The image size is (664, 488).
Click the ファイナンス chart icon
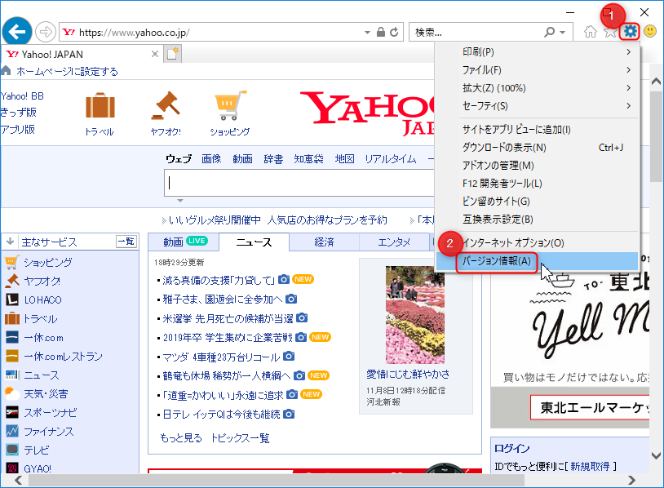click(x=12, y=431)
